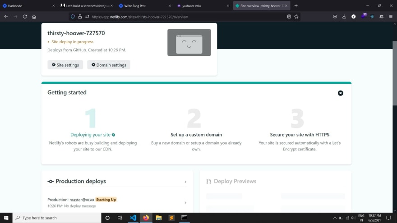Save page to Pocket icon
The height and width of the screenshot is (223, 397).
335,17
